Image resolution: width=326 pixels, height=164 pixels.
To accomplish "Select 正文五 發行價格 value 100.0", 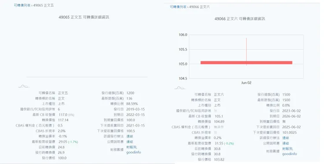I will [x=63, y=158].
